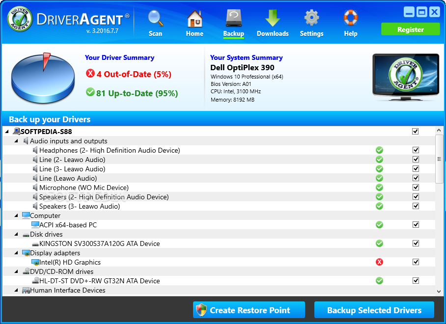Click the DriverAgent monitor image
The image size is (446, 324).
click(x=406, y=77)
